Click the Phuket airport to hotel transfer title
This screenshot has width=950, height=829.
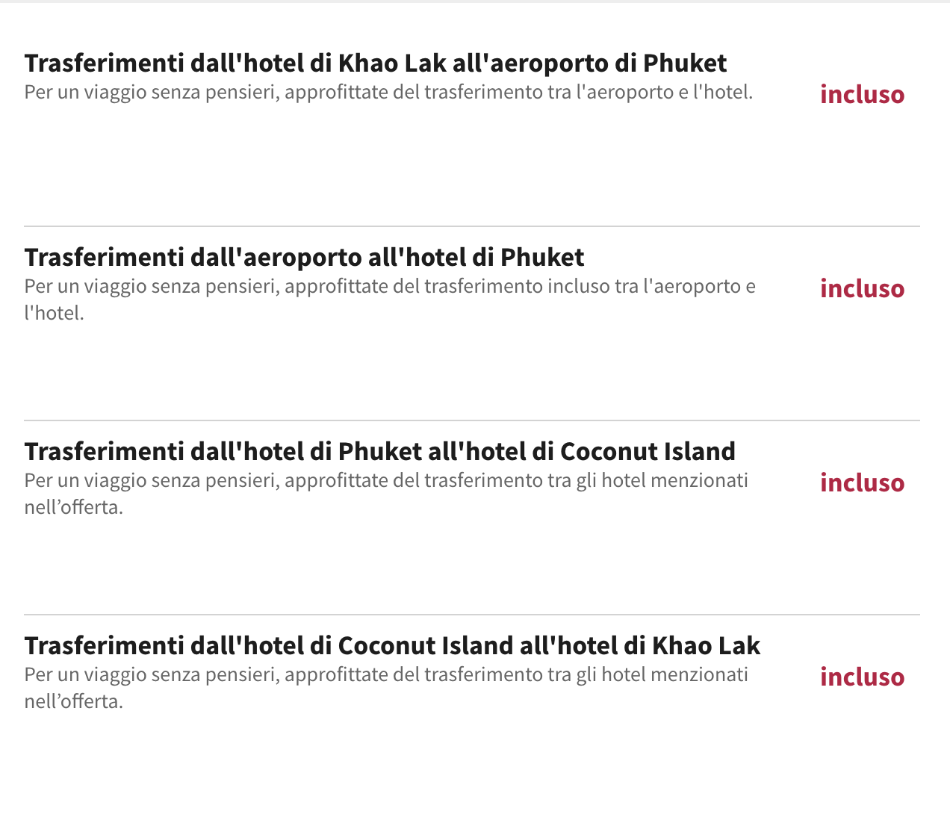(304, 258)
